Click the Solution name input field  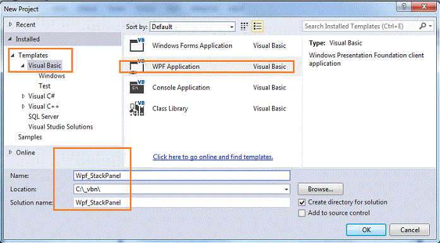[x=182, y=203]
